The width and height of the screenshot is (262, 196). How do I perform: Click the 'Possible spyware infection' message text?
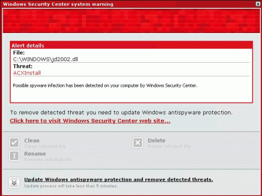pyautogui.click(x=105, y=86)
